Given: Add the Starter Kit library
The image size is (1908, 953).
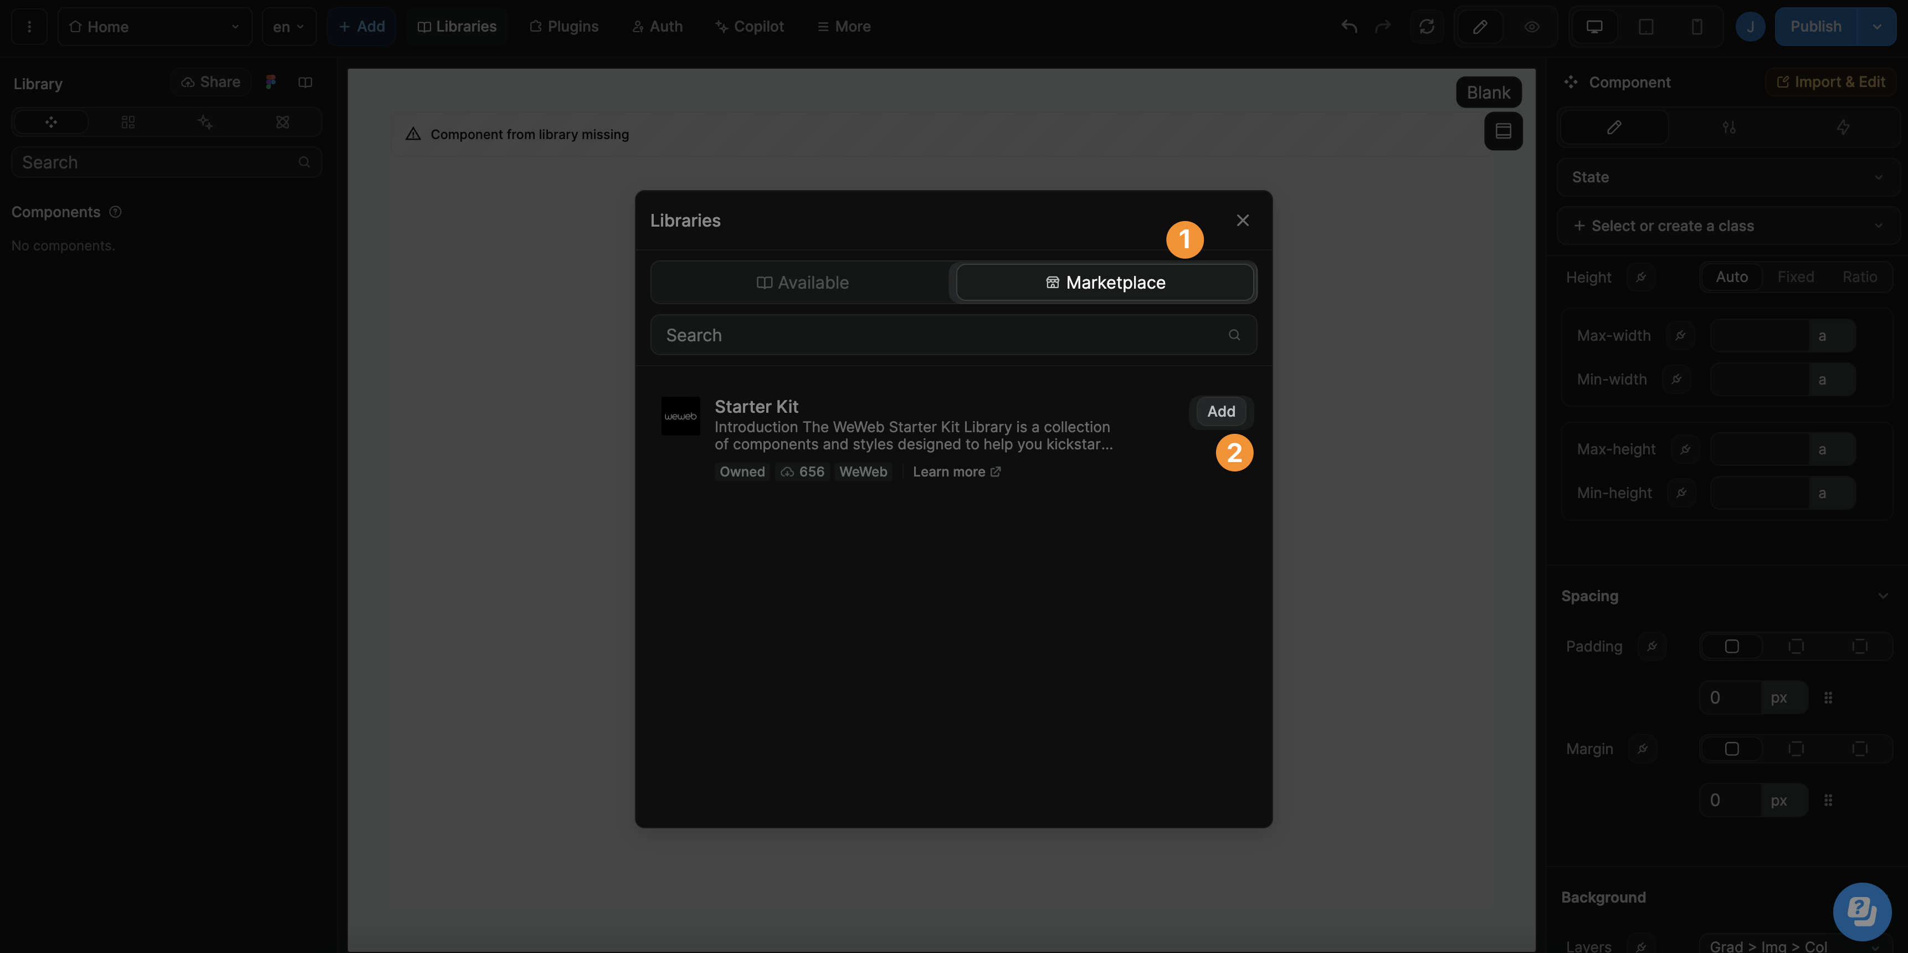Looking at the screenshot, I should click(1219, 411).
